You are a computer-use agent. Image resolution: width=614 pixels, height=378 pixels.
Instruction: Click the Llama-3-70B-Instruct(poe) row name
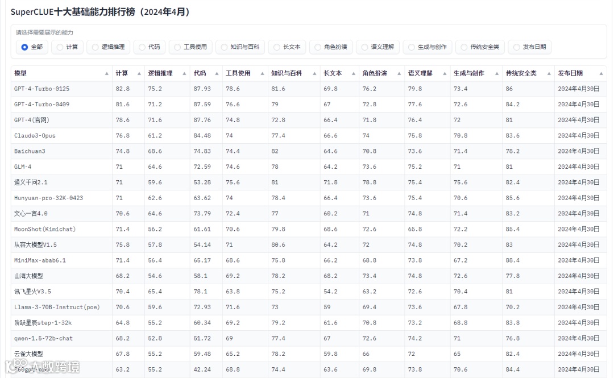[x=57, y=308]
